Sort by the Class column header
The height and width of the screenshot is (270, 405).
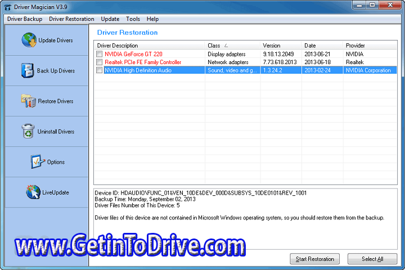tap(232, 46)
